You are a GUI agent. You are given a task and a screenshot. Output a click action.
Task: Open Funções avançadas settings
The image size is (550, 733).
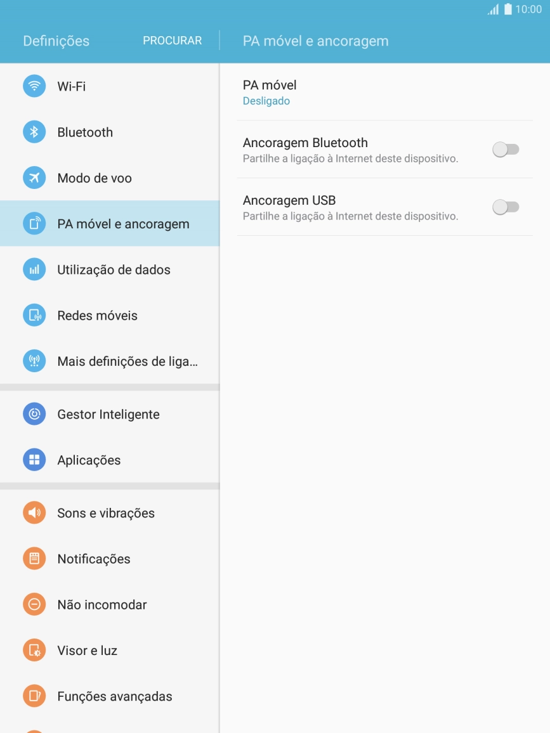point(110,696)
